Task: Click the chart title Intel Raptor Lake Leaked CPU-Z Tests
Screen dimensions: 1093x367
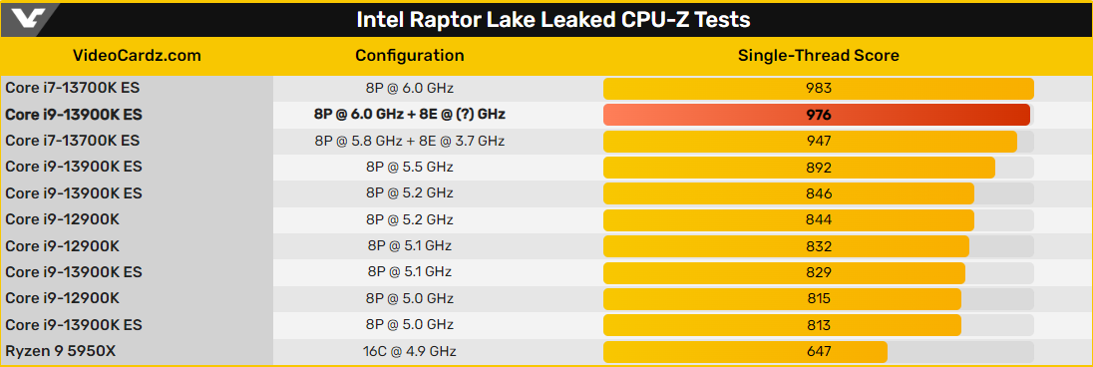Action: click(x=552, y=20)
